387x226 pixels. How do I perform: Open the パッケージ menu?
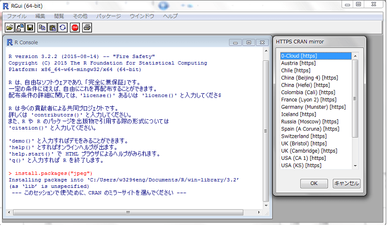(x=108, y=16)
